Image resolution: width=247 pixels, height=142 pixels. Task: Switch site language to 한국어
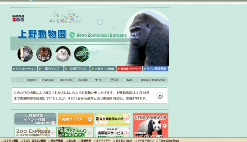pyautogui.click(x=114, y=80)
